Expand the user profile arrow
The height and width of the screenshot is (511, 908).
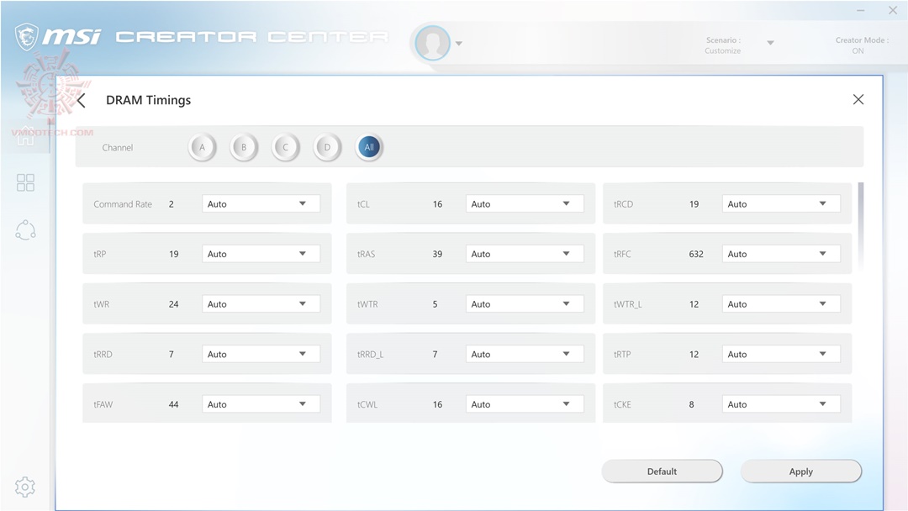pos(459,44)
